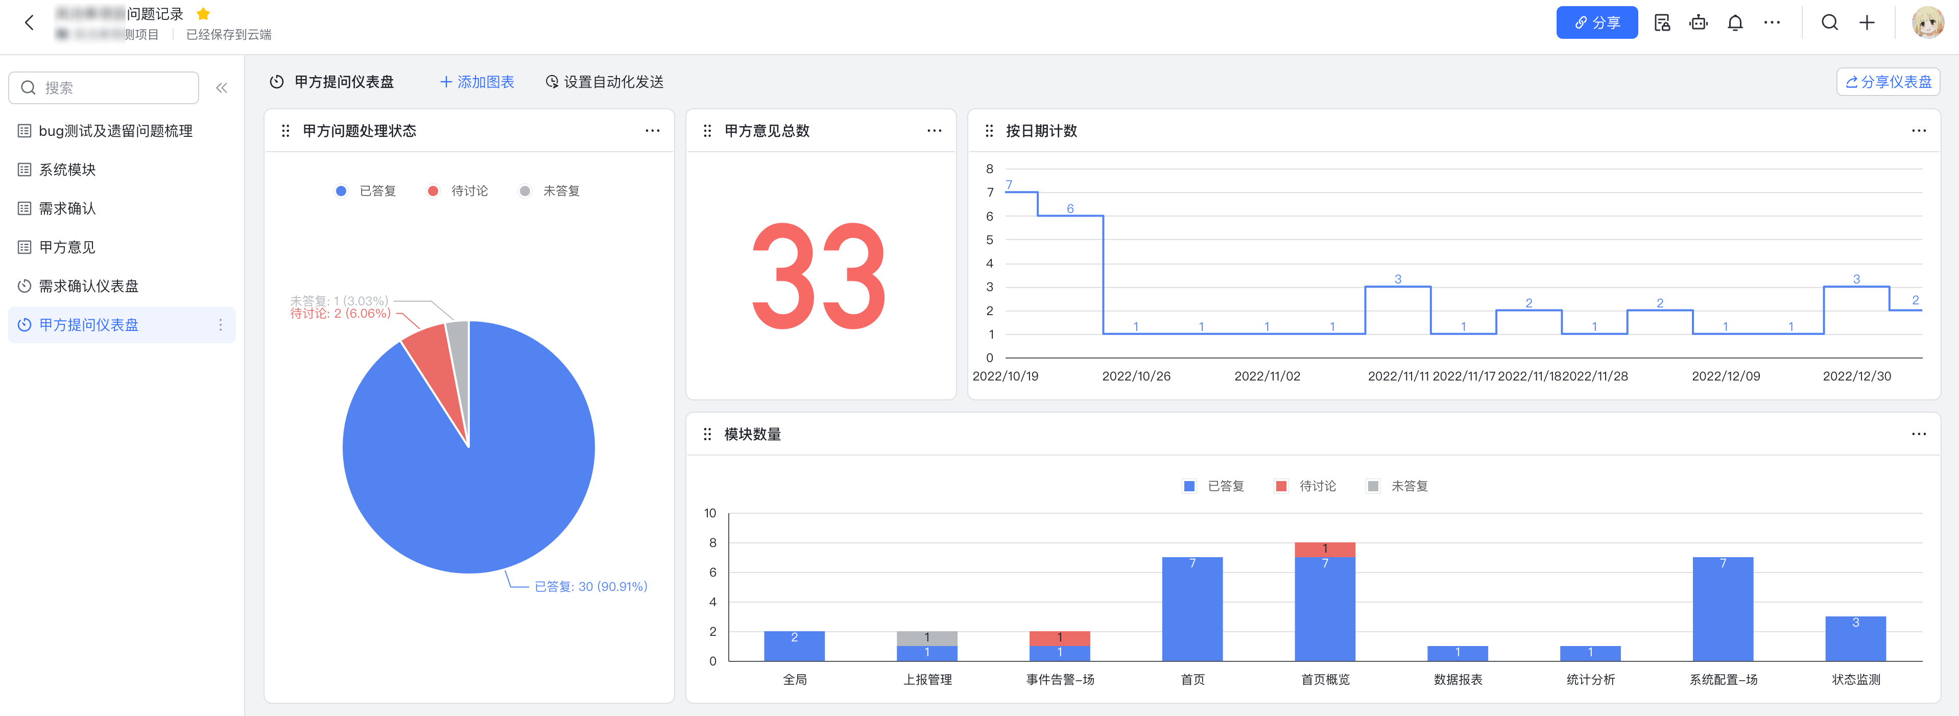Open the robot automation icon
The image size is (1959, 716).
point(1698,23)
